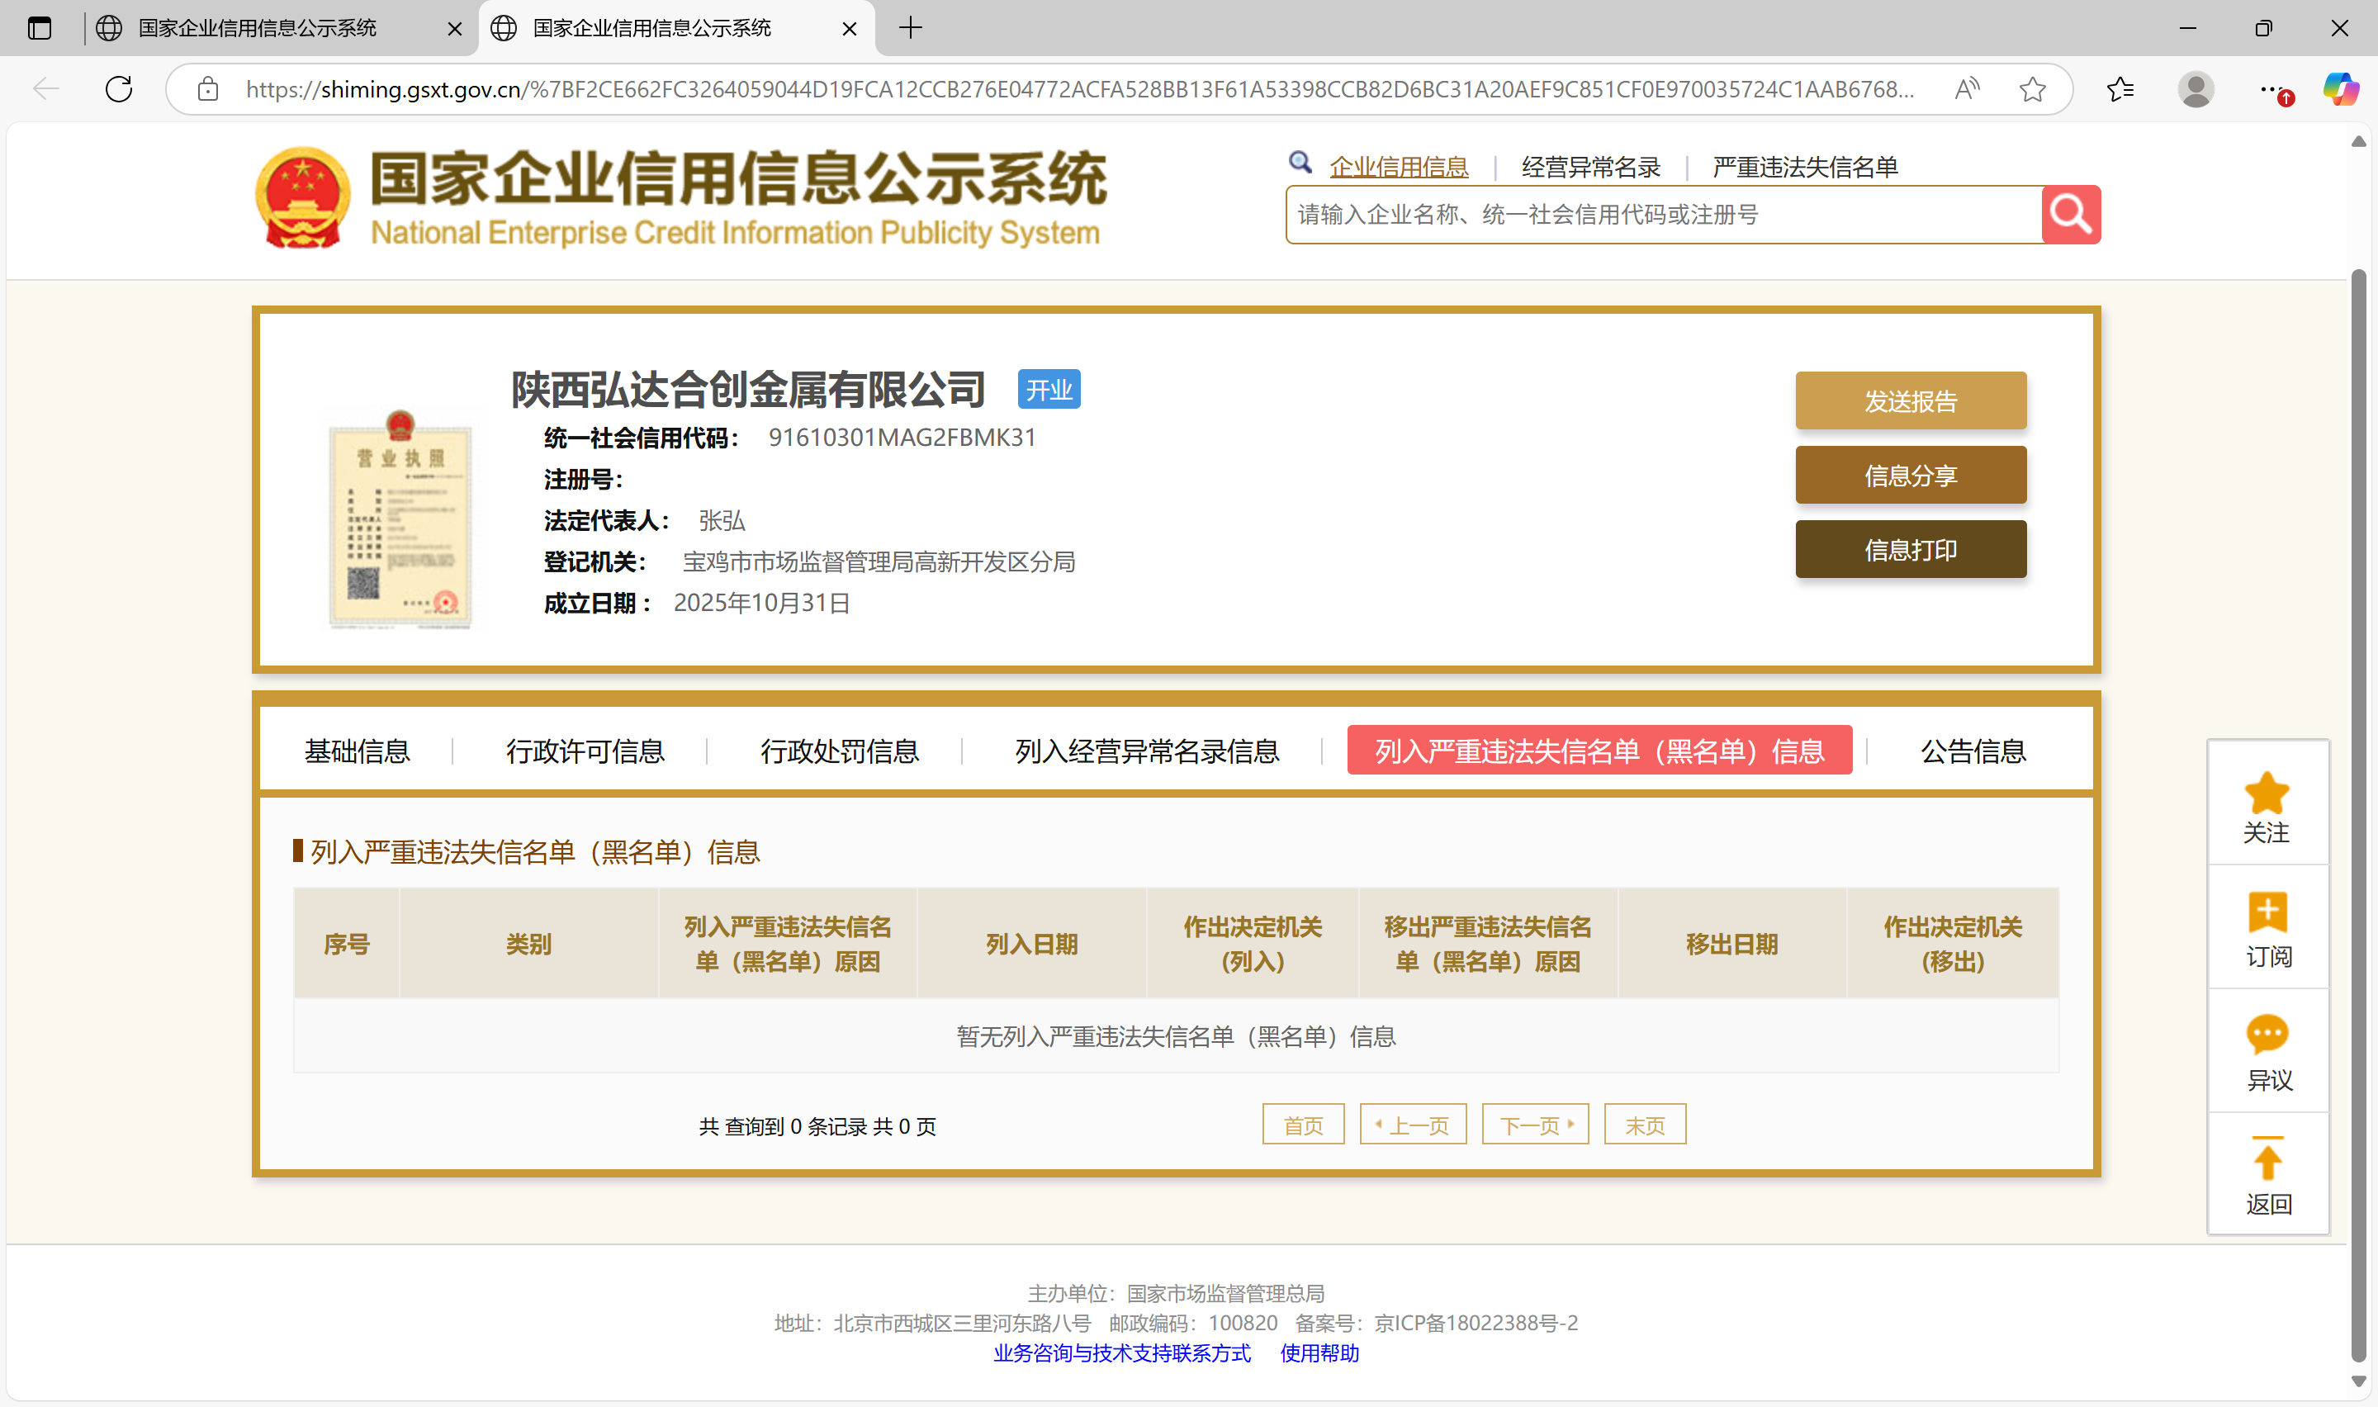Open 列入经营异常名录信息 tab
The image size is (2378, 1407).
point(1146,751)
